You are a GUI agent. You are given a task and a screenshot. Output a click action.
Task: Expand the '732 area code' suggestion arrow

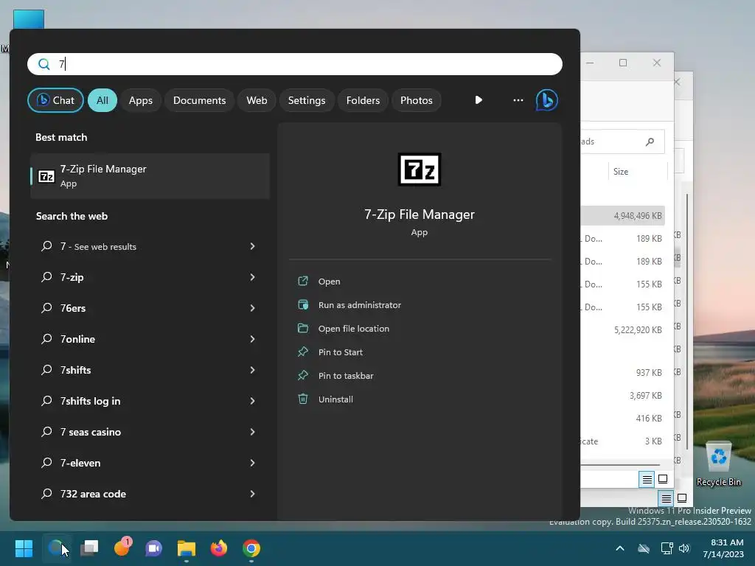252,494
